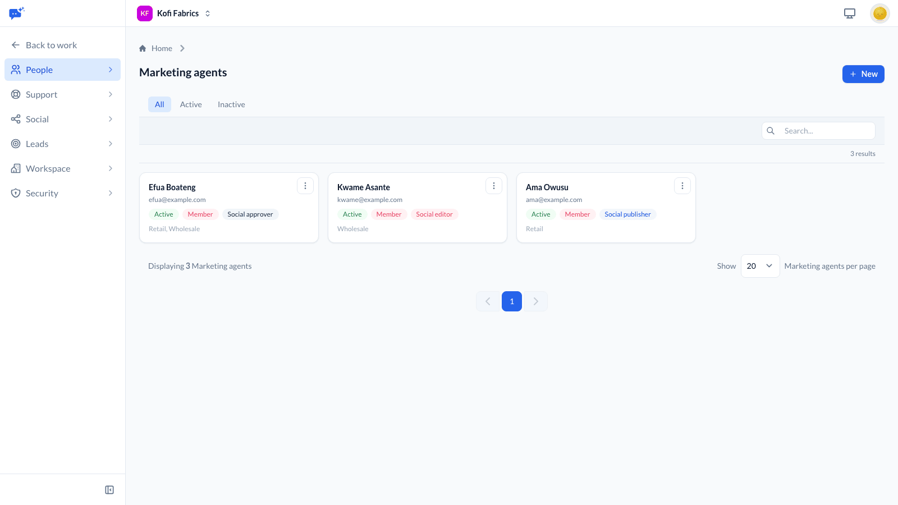Open Ama Owusu's three-dot menu
Viewport: 898px width, 505px height.
[x=682, y=186]
